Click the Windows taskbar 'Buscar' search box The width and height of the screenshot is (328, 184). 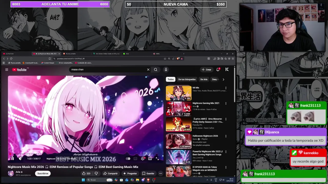point(100,180)
